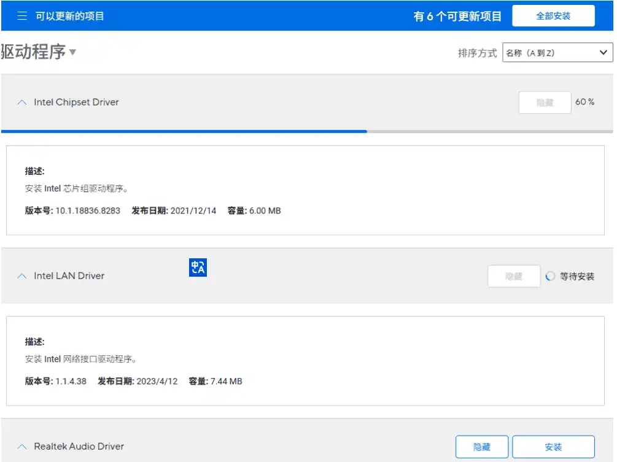Click the translate icon overlay
Screen dimensions: 617x462
[198, 268]
